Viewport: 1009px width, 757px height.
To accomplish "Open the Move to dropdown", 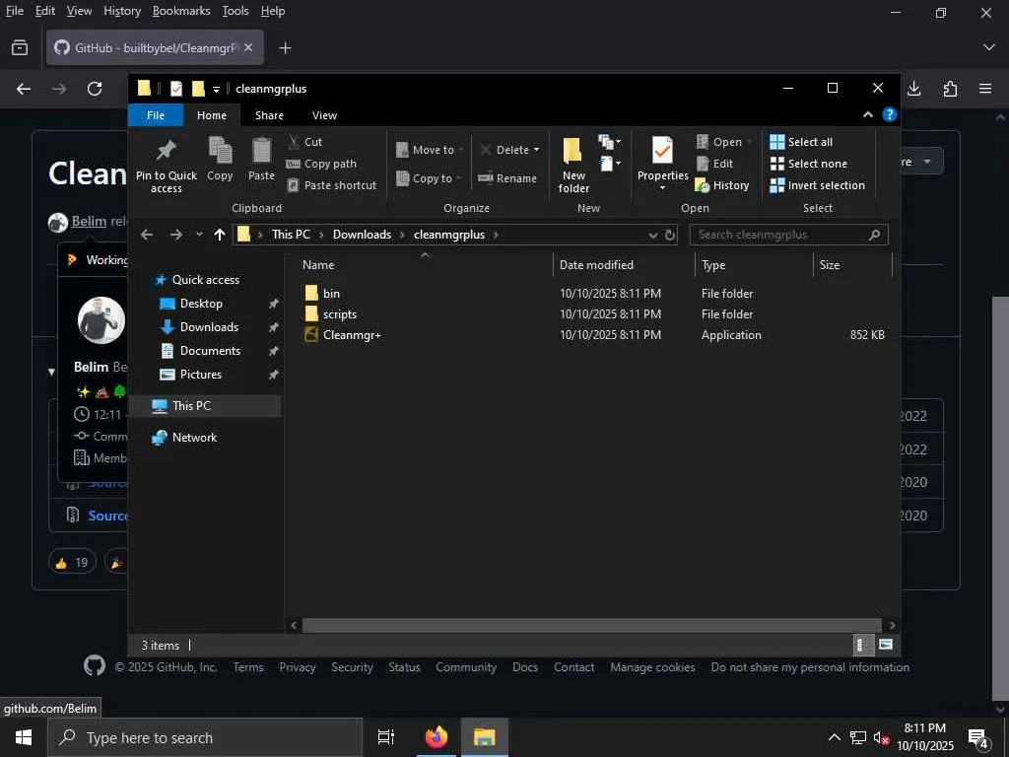I will [x=430, y=150].
